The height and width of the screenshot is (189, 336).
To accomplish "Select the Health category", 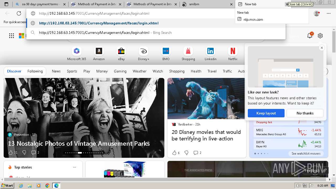I will pyautogui.click(x=196, y=71).
